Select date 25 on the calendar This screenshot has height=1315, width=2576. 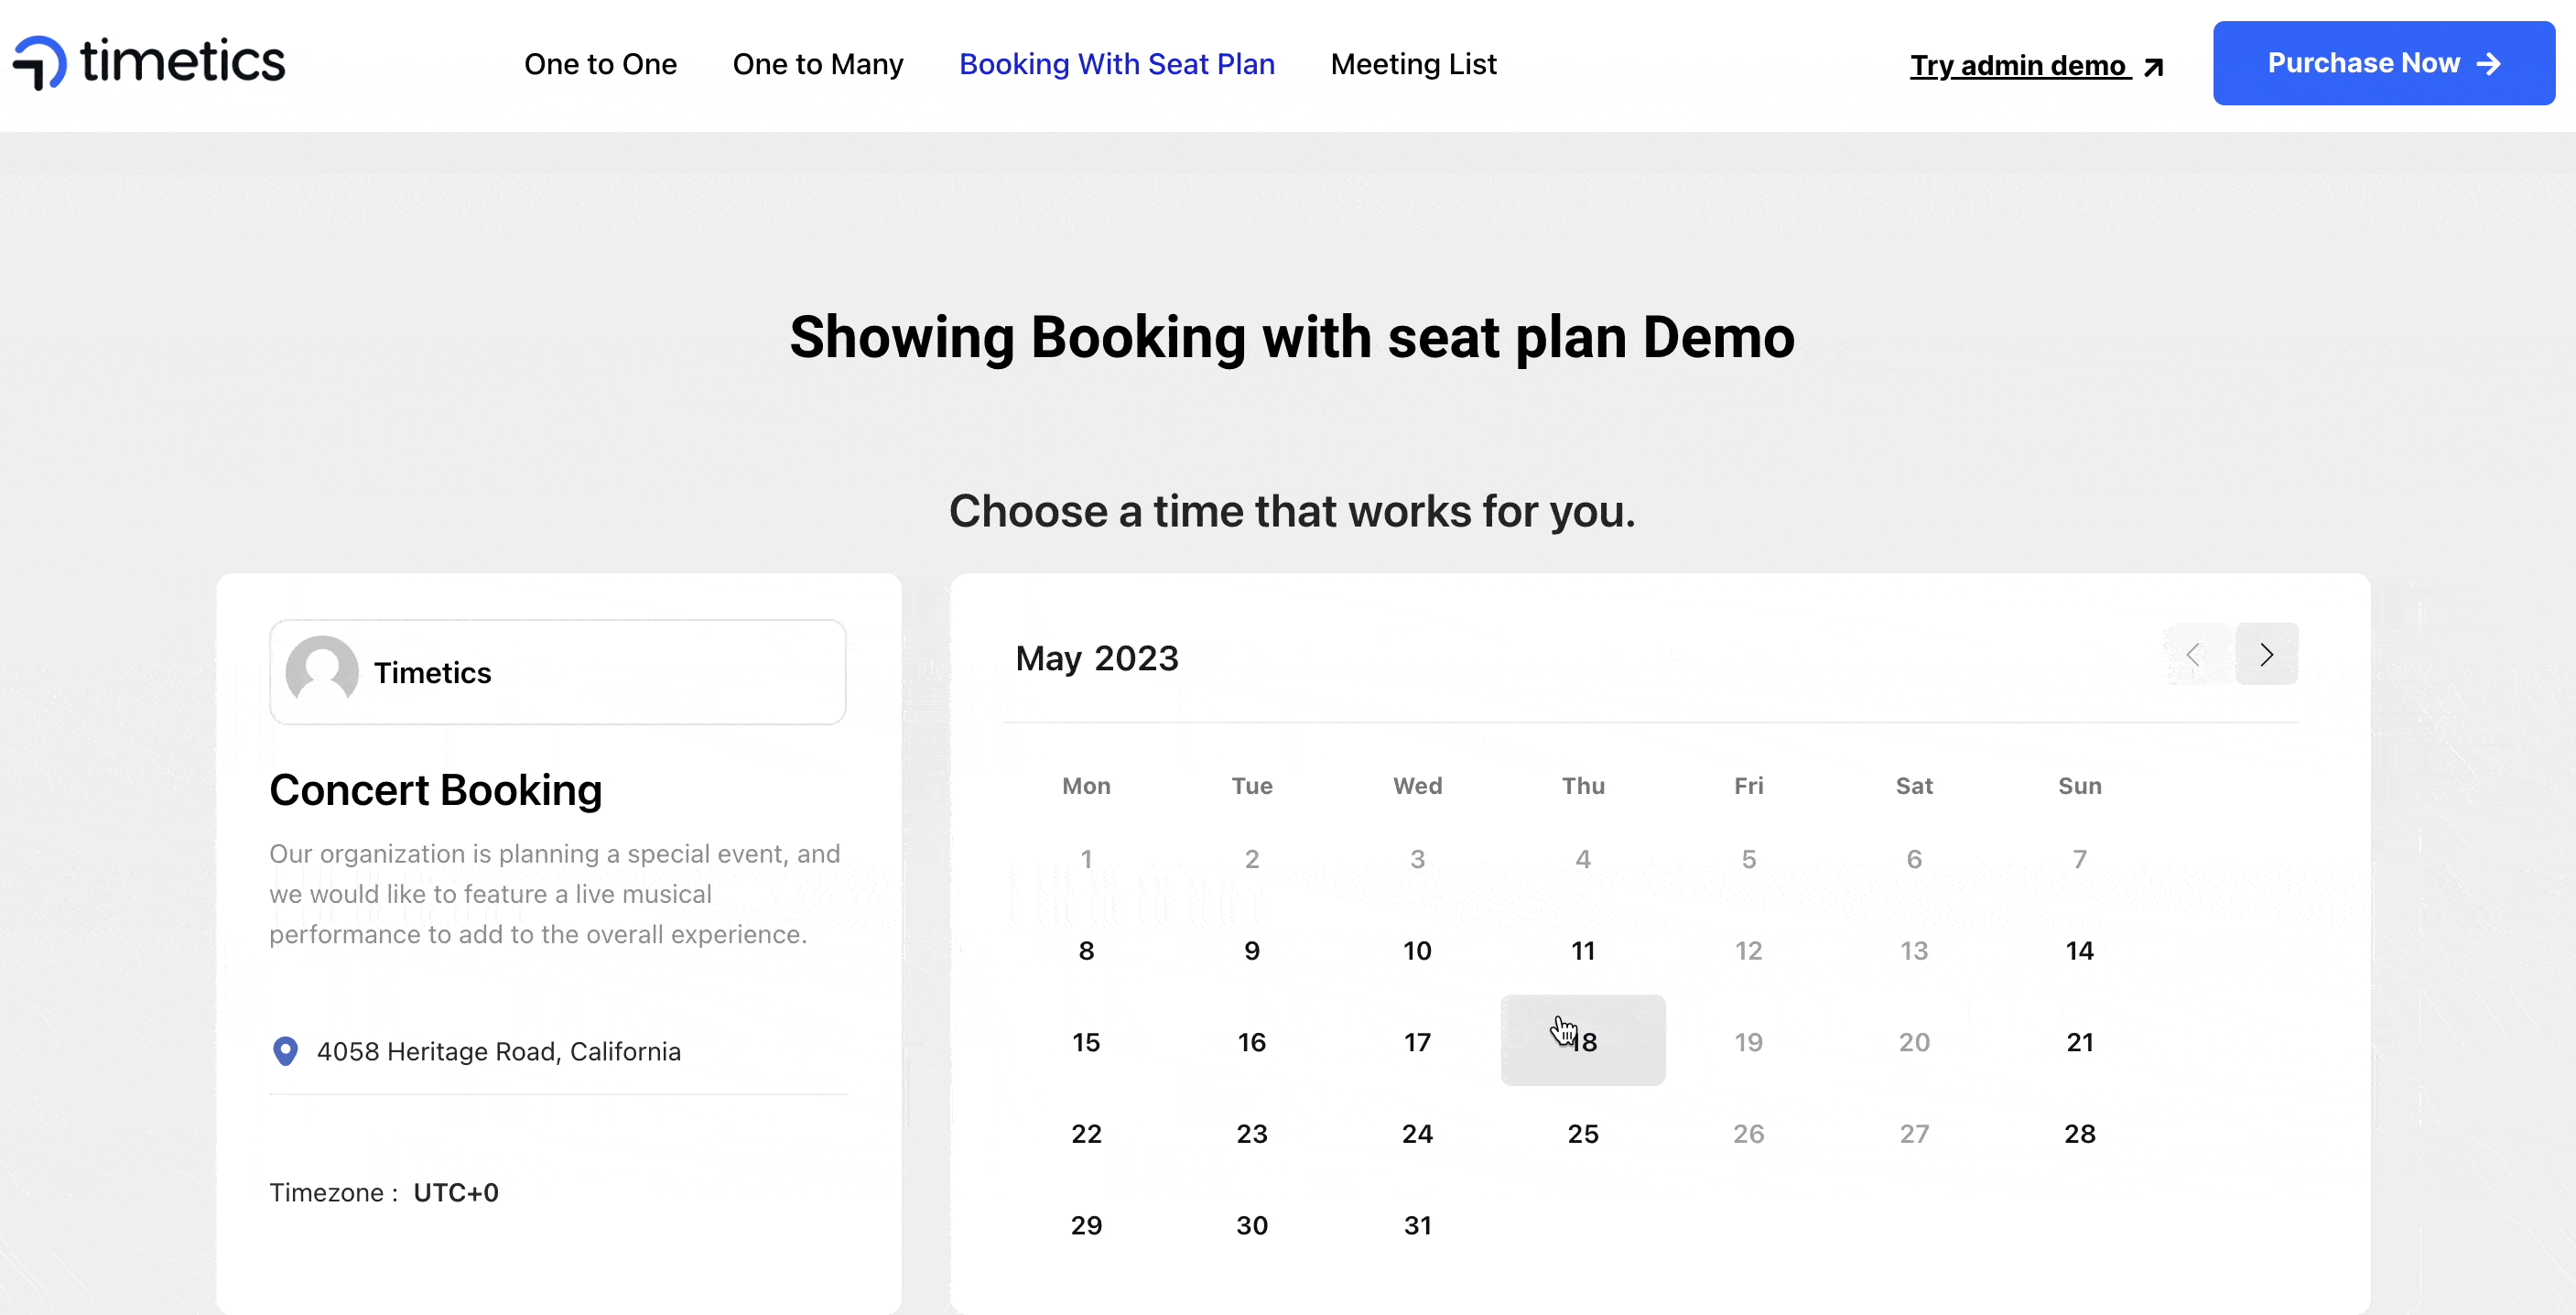(1580, 1134)
